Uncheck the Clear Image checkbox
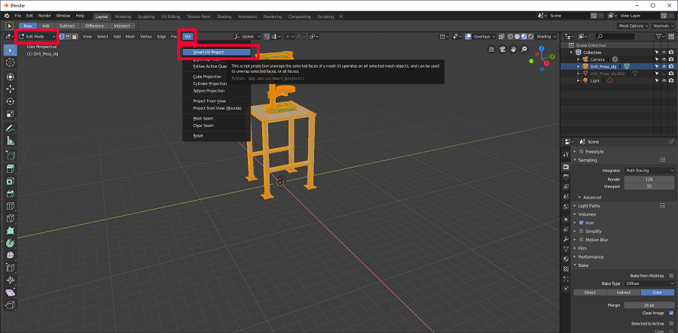Screen dimensions: 678x333 (671, 313)
